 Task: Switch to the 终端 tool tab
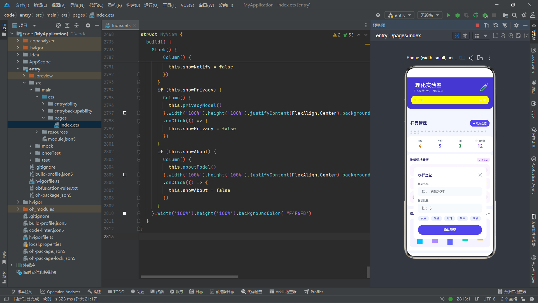(157, 292)
